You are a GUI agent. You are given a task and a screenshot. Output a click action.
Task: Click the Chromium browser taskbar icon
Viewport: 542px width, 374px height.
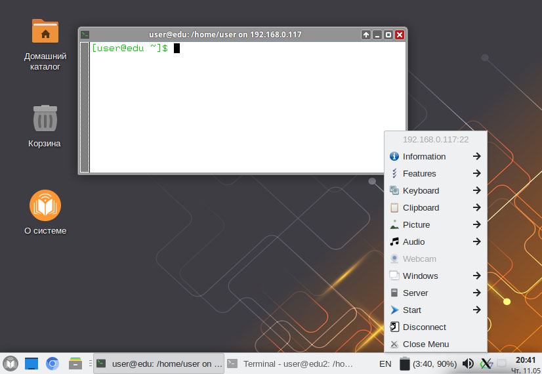tap(52, 364)
